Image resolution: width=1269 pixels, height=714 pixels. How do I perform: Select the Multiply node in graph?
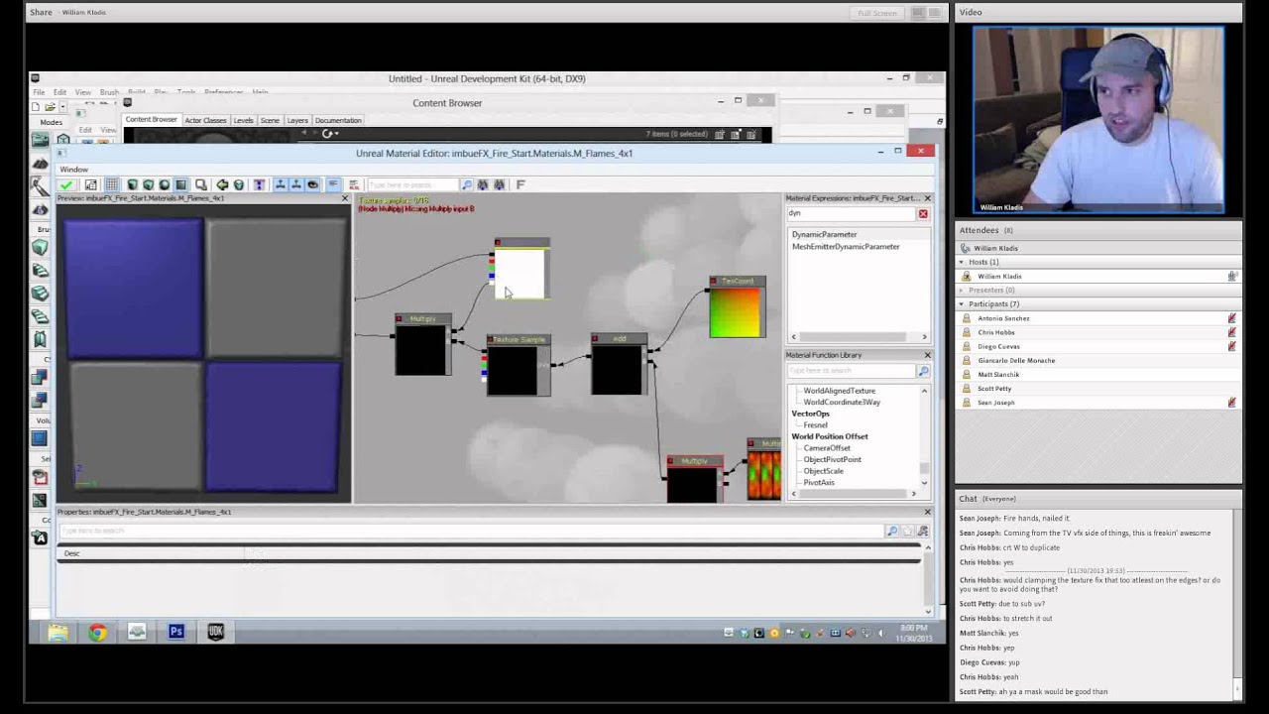click(x=423, y=345)
